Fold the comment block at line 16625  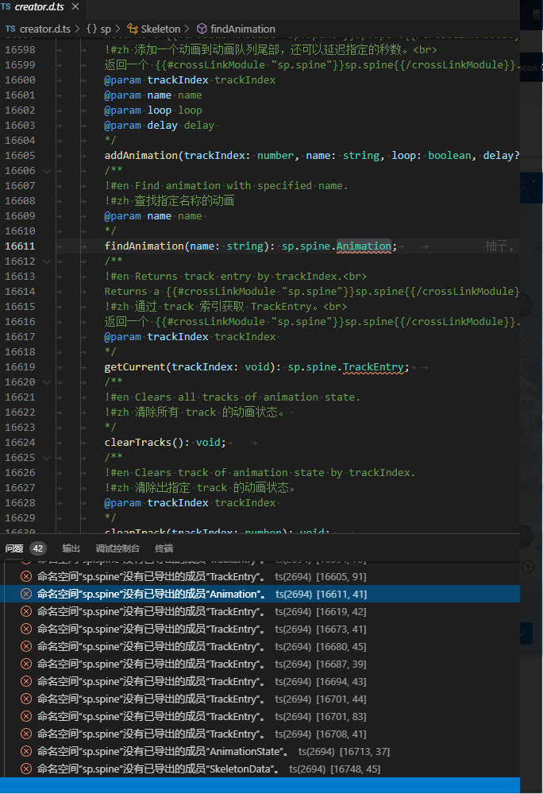47,458
